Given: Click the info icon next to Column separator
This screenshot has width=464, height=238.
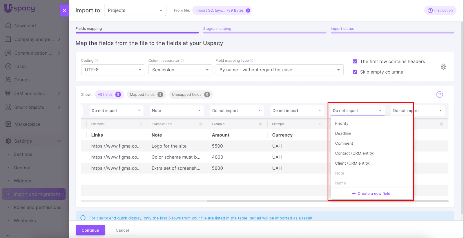Looking at the screenshot, I should 182,61.
